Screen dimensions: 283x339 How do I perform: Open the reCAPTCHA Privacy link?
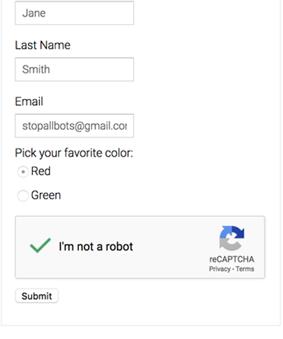point(219,269)
